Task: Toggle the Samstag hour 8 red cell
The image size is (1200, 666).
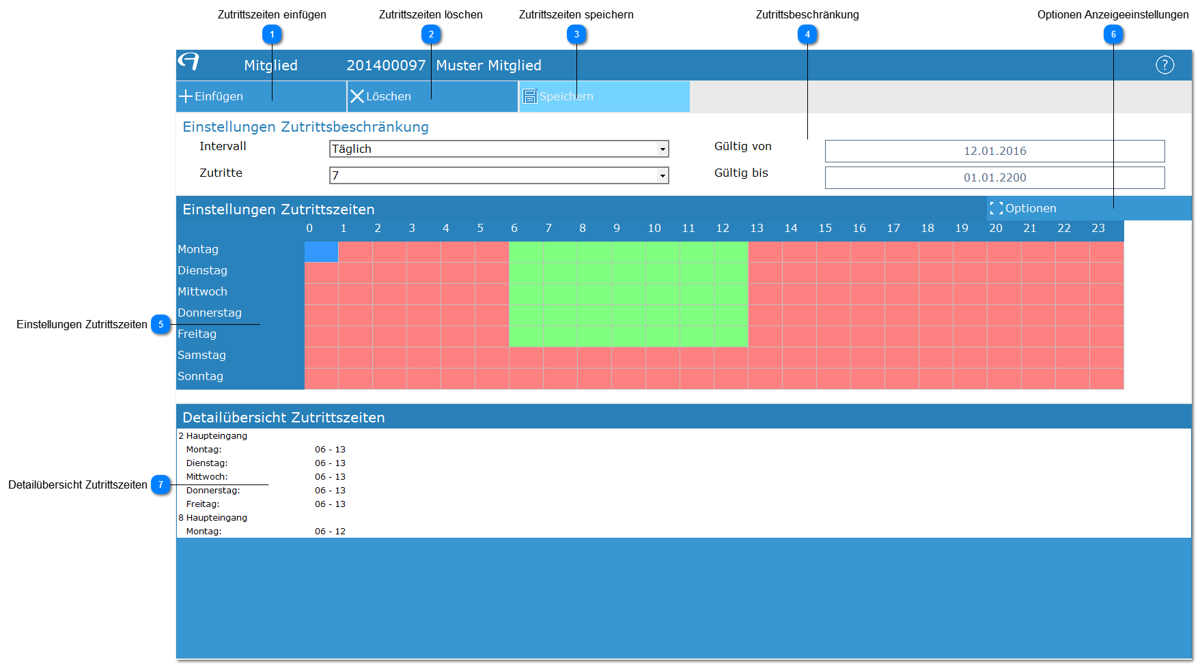Action: coord(594,358)
